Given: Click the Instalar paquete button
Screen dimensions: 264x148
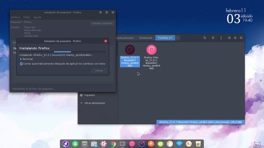Looking at the screenshot, I should click(x=102, y=23).
